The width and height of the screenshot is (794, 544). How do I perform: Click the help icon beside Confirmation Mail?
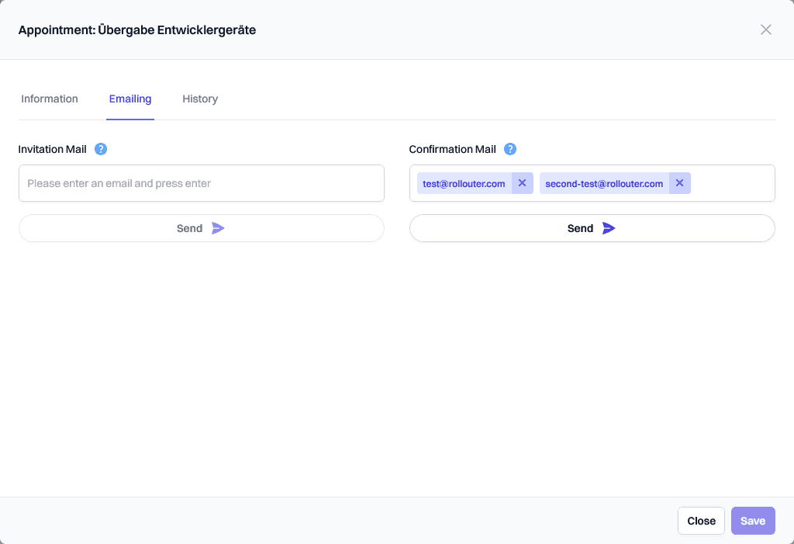pos(510,149)
